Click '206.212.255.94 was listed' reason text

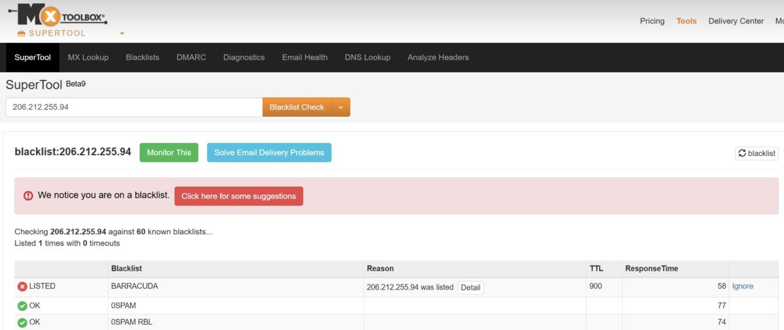pos(410,287)
